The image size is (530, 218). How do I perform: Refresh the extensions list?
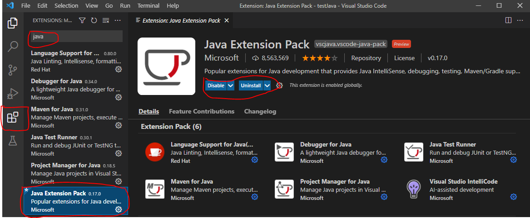point(94,20)
